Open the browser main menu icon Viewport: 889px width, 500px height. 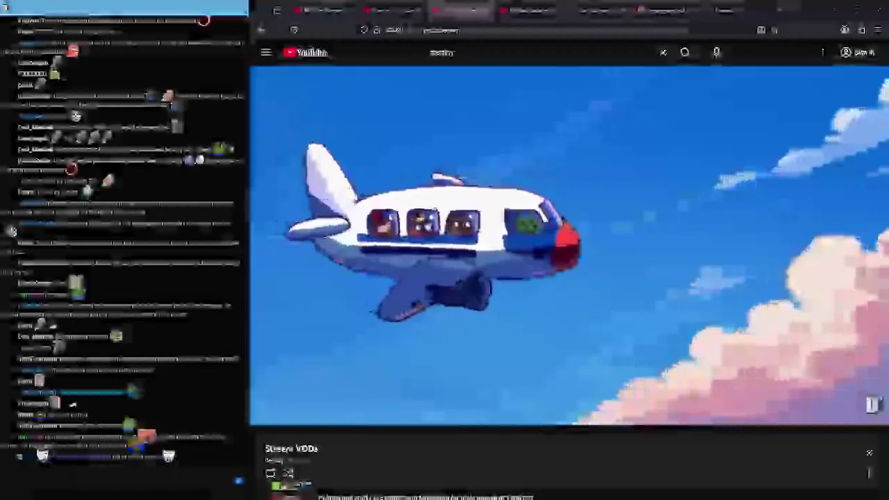click(x=878, y=30)
